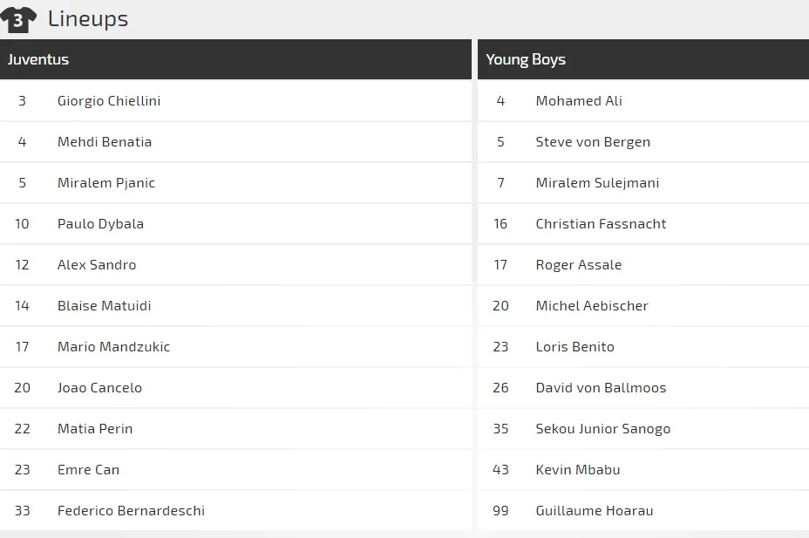
Task: Select Joao Cancelo from the list
Action: (x=99, y=387)
